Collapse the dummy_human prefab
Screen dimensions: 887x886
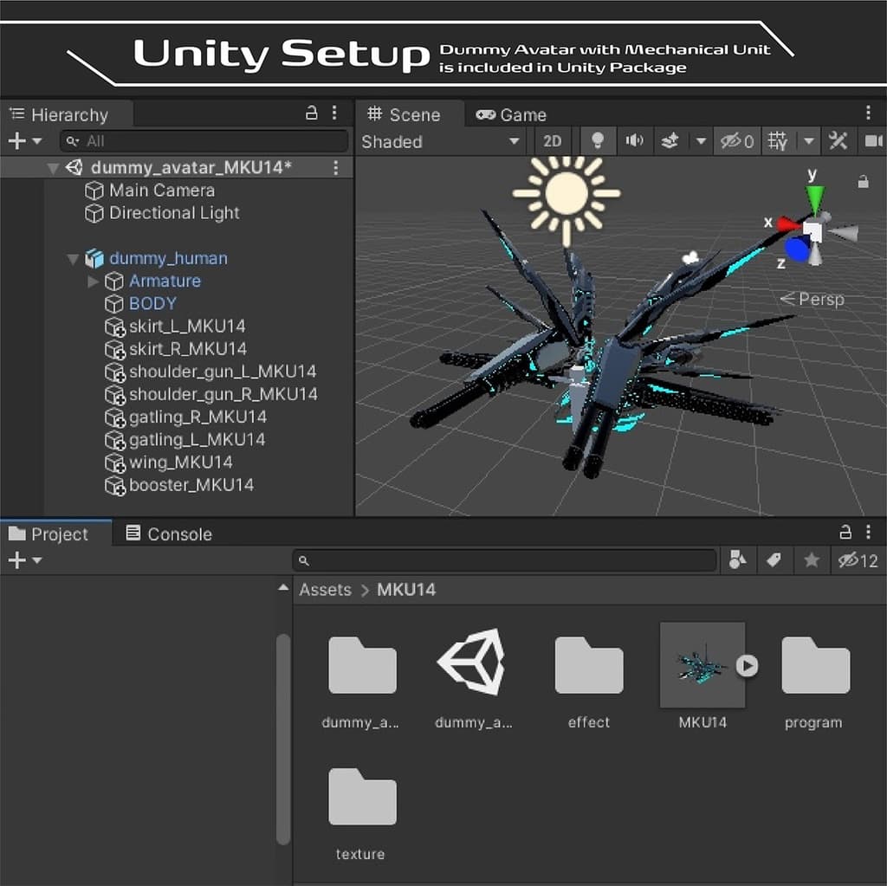(x=73, y=259)
